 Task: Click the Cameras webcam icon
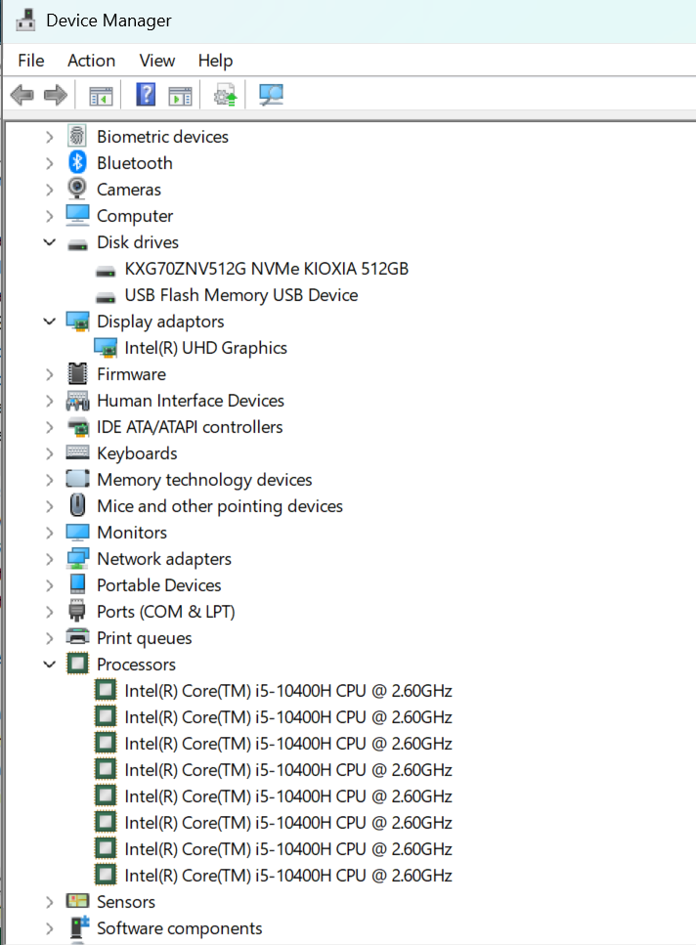(77, 190)
